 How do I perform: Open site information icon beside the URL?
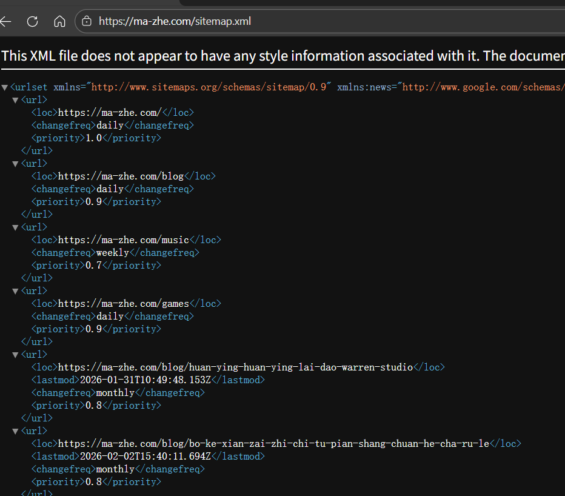(87, 21)
